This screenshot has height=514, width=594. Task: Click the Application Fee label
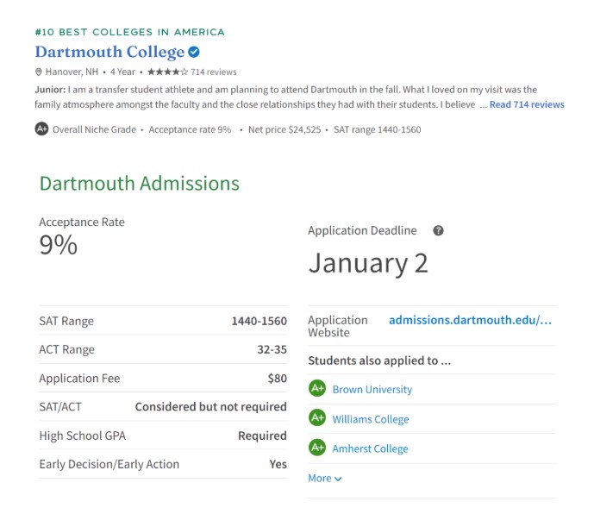[x=79, y=379]
